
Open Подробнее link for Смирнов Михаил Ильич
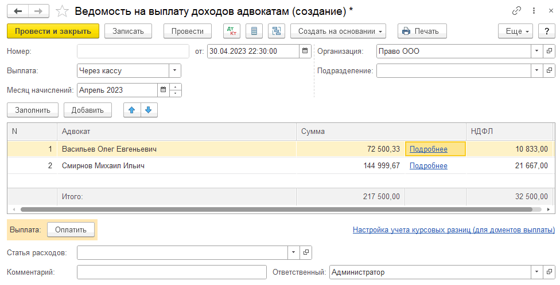[428, 166]
